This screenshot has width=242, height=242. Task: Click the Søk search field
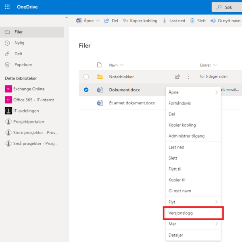227,7
